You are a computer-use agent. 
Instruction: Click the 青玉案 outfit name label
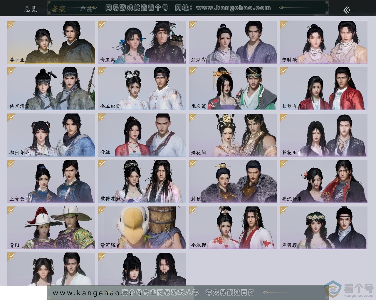[108, 60]
